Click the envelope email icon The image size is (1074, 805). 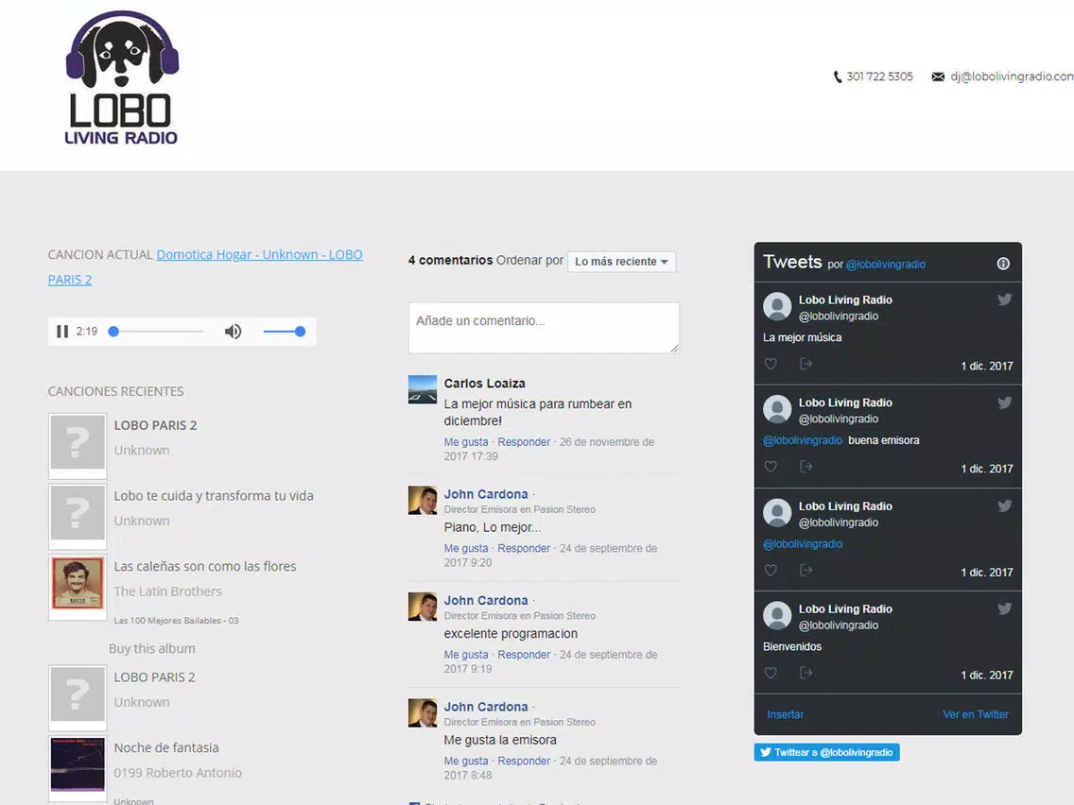click(x=938, y=77)
